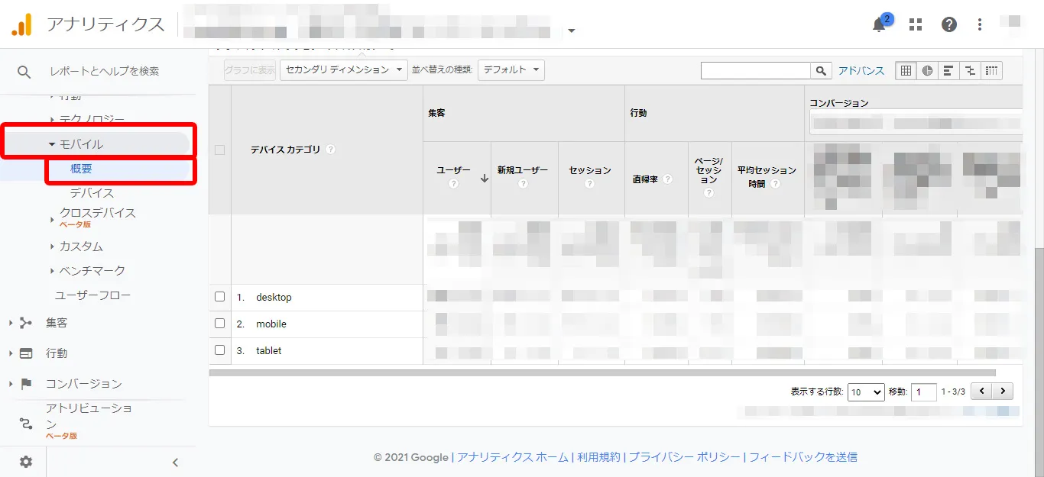Open the Analytics help question mark
The height and width of the screenshot is (477, 1044).
[x=948, y=24]
